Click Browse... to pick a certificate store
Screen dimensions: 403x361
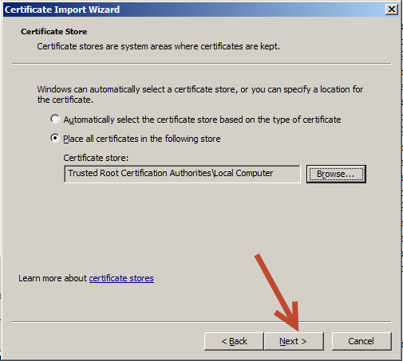[336, 174]
